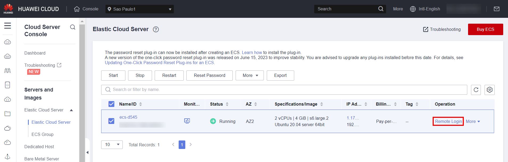Image resolution: width=508 pixels, height=162 pixels.
Task: Click the refresh server list icon
Action: click(x=476, y=90)
